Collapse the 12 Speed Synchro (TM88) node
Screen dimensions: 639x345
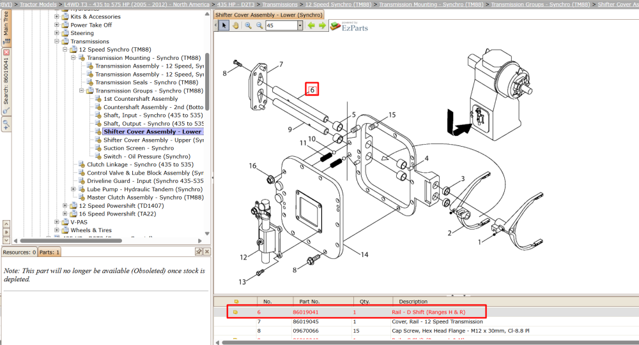pyautogui.click(x=65, y=50)
